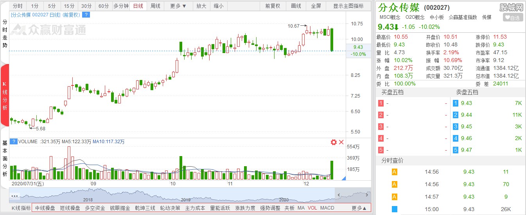Image resolution: width=526 pixels, height=215 pixels.
Task: Select 短线操盘 indicator
Action: [70, 208]
